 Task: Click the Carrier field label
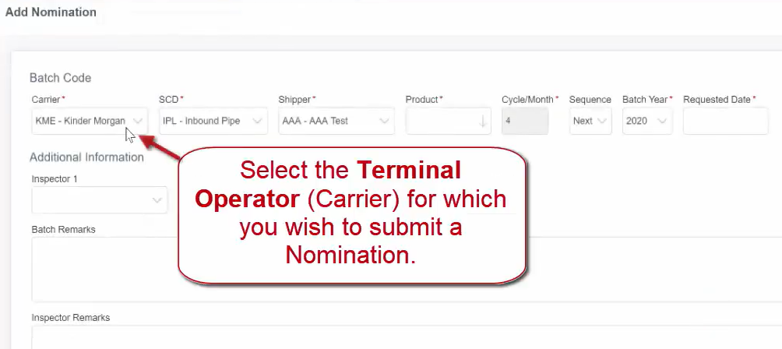48,100
